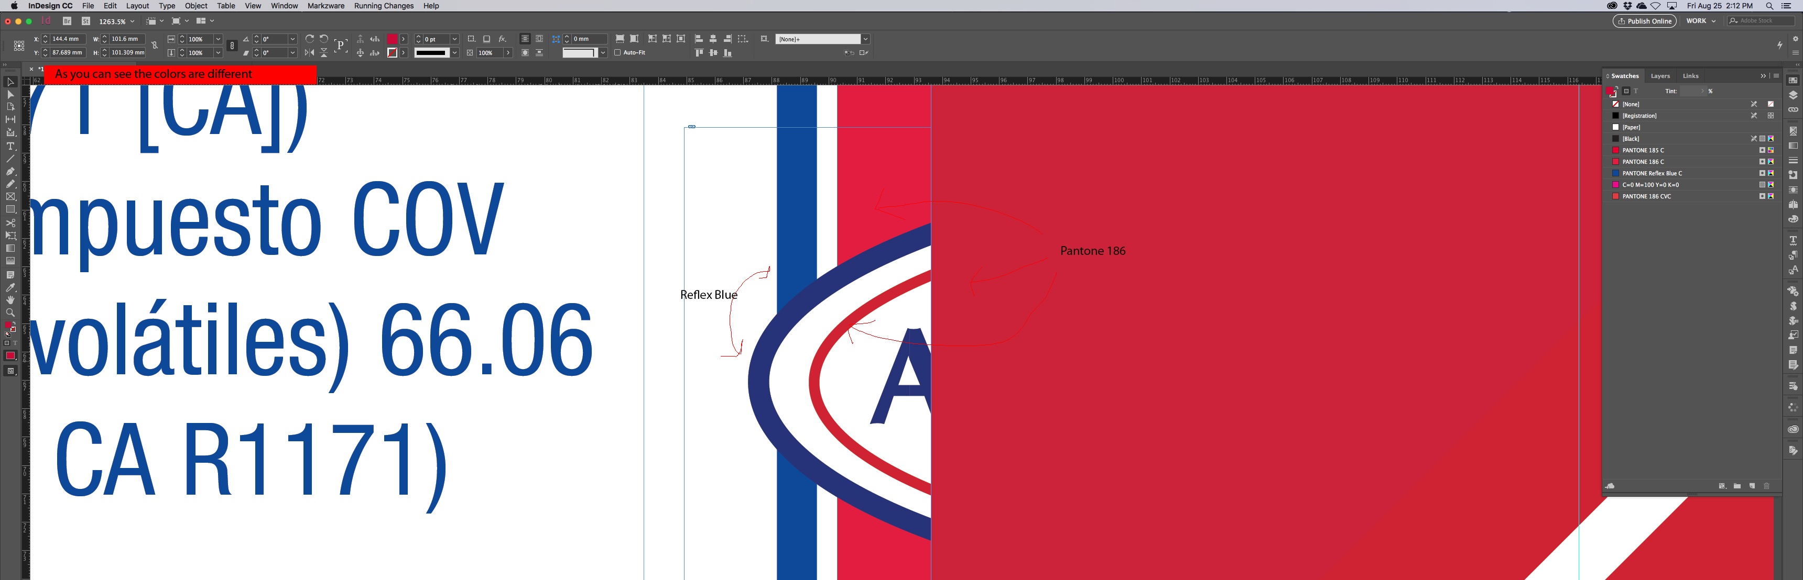Open the Object menu
This screenshot has width=1803, height=580.
point(195,6)
